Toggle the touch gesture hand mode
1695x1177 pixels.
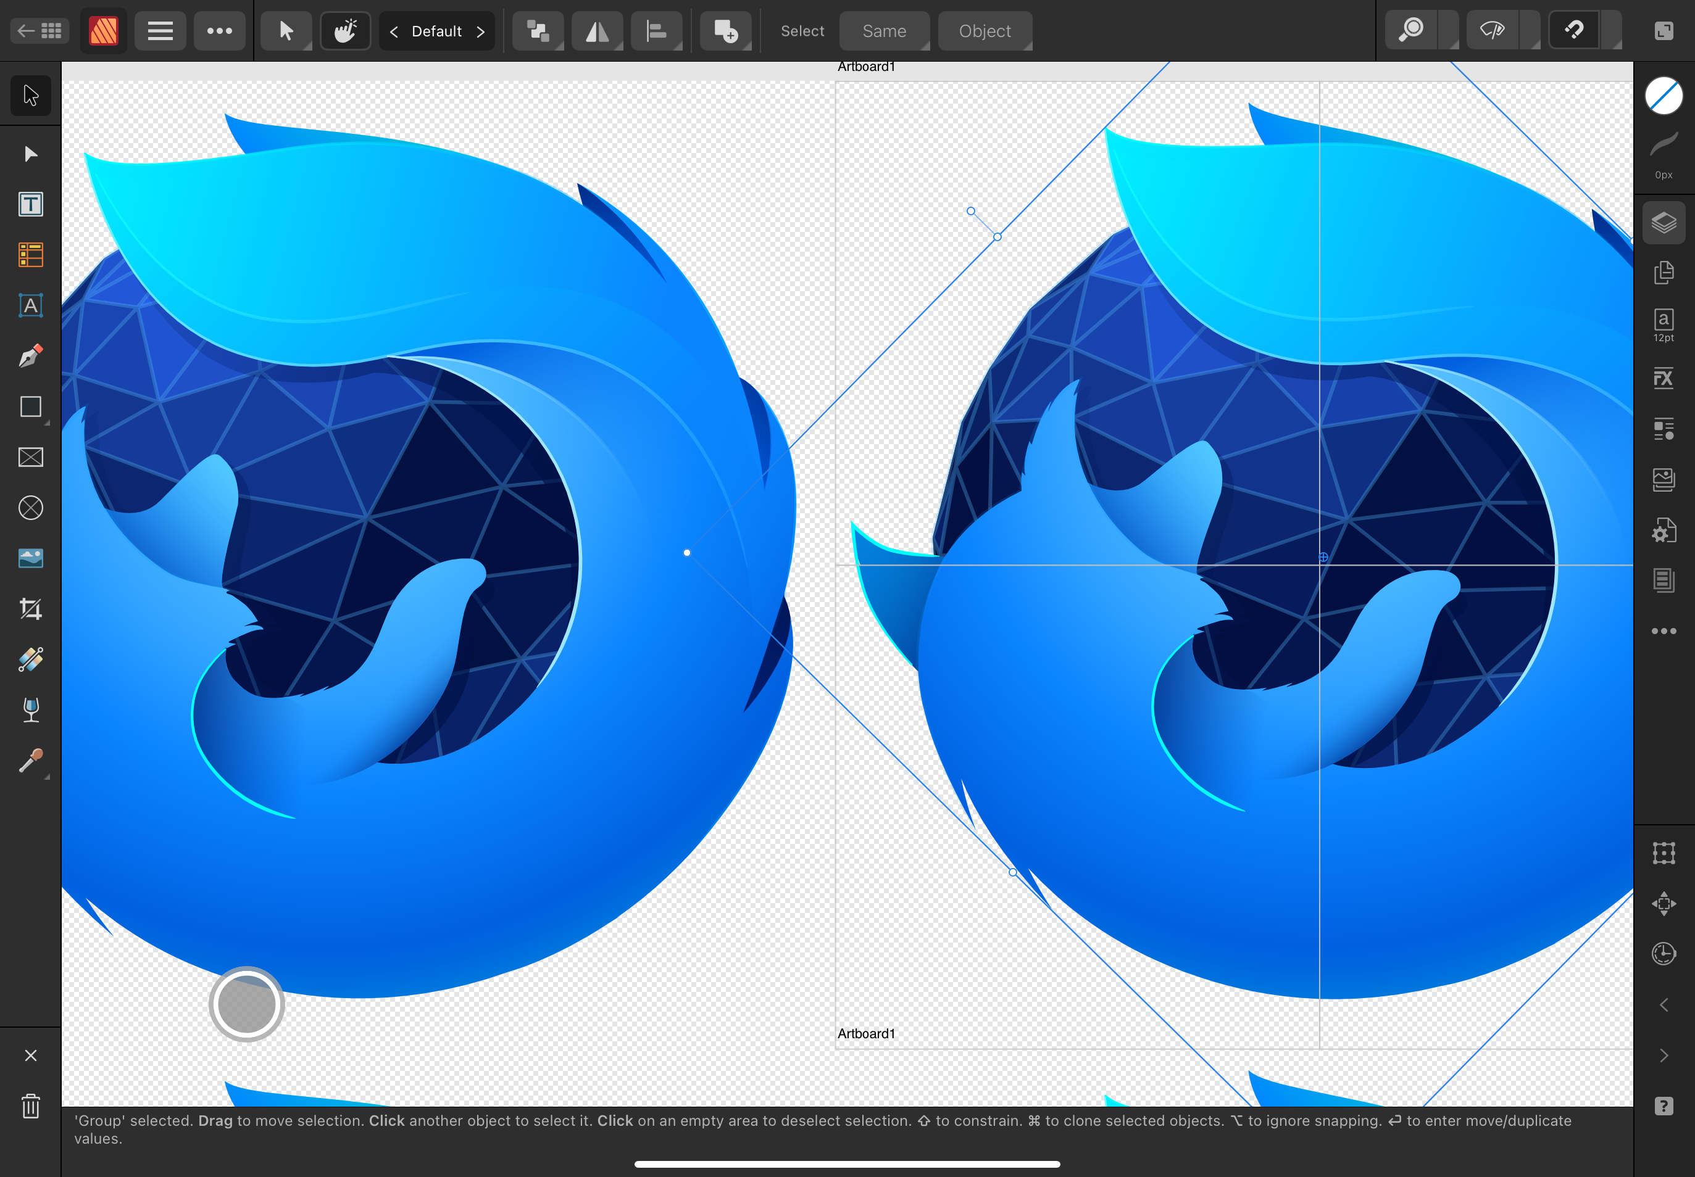pos(345,31)
